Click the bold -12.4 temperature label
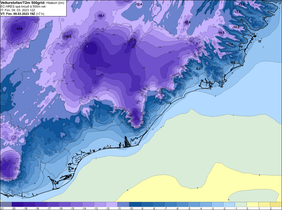Screen dimensions: 282x210 pos(139,4)
